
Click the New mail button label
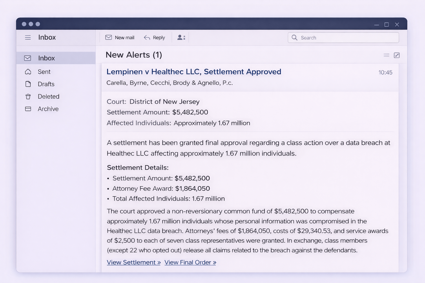125,38
